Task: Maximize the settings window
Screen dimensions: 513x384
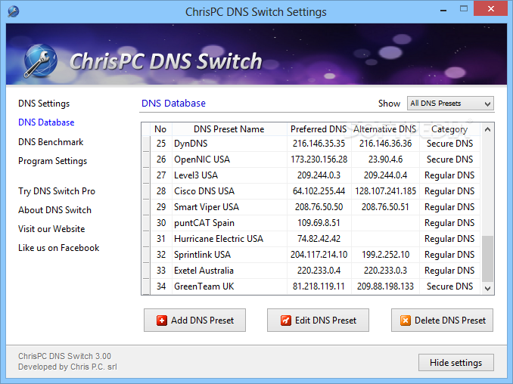Action: [464, 9]
